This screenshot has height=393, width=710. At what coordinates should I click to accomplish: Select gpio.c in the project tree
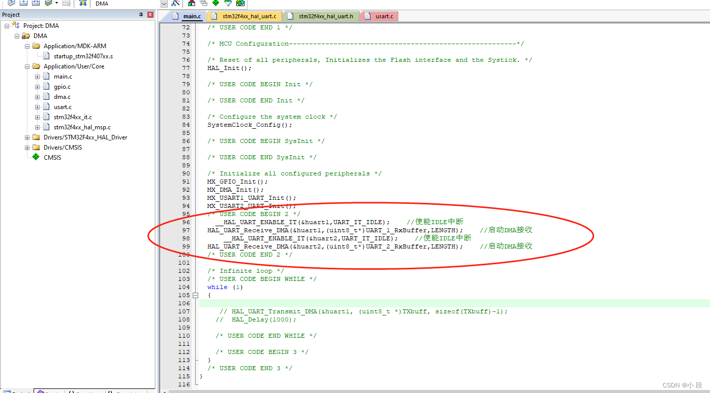tap(63, 87)
